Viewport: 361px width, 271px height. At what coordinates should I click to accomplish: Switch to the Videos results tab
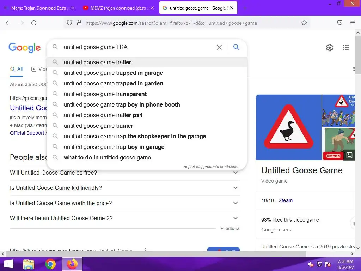point(39,69)
